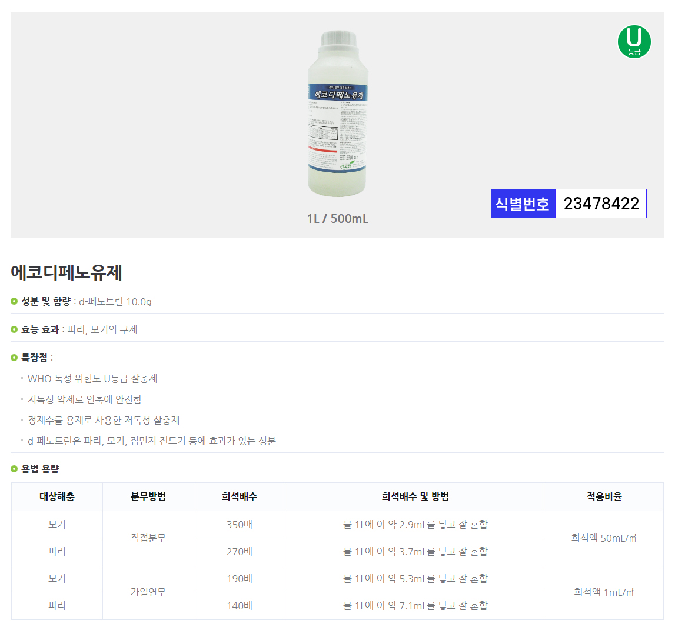The image size is (675, 637).
Task: Click the green bullet beside 성분 및 함량
Action: (15, 302)
